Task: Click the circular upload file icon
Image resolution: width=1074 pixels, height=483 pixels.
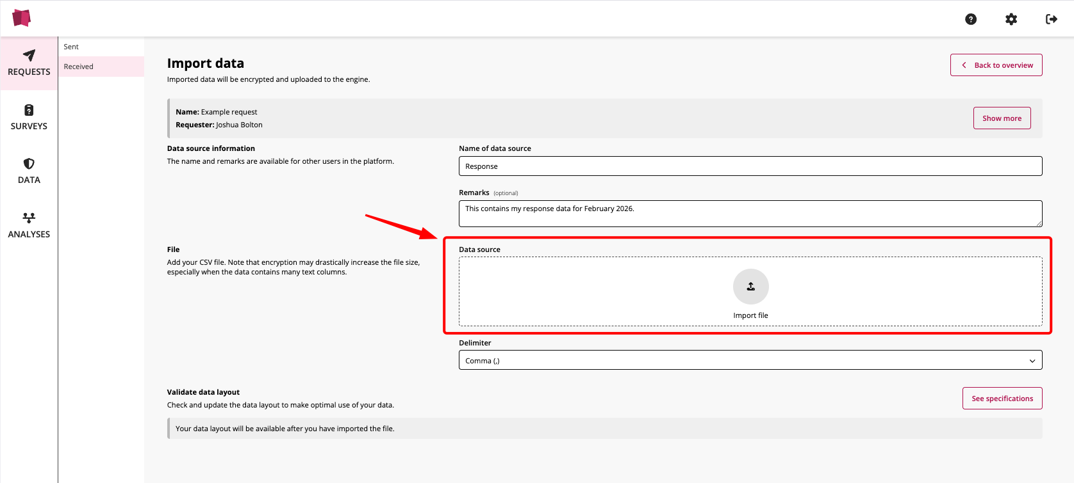Action: 750,287
